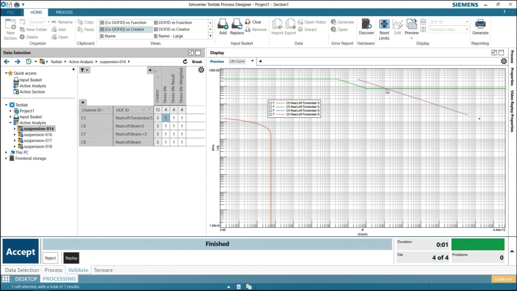Click Generate in Reporting group
517x291 pixels.
480,27
